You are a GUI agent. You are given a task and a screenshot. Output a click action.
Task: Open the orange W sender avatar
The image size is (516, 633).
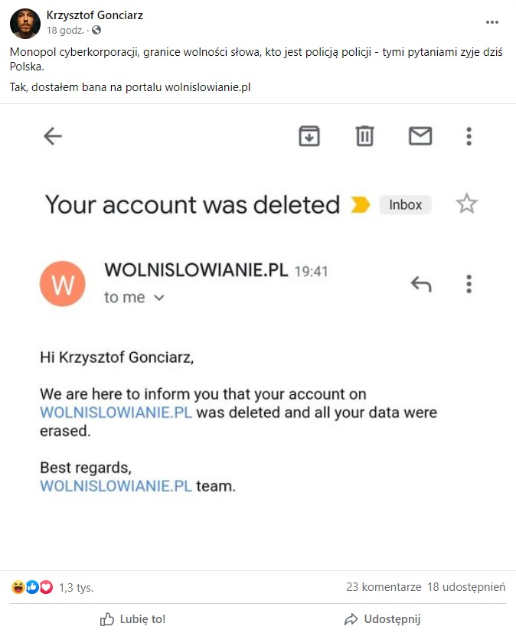(63, 284)
